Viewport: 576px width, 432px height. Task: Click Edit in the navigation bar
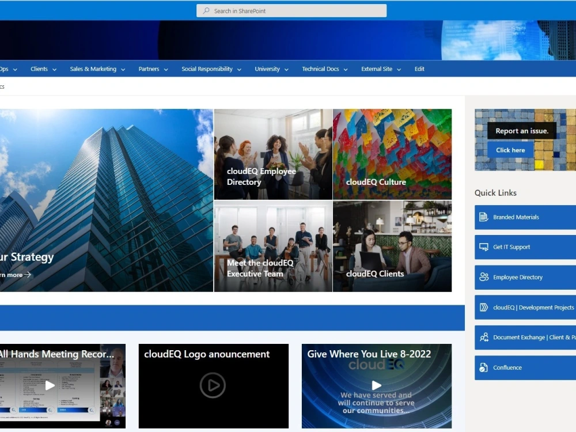click(x=419, y=69)
